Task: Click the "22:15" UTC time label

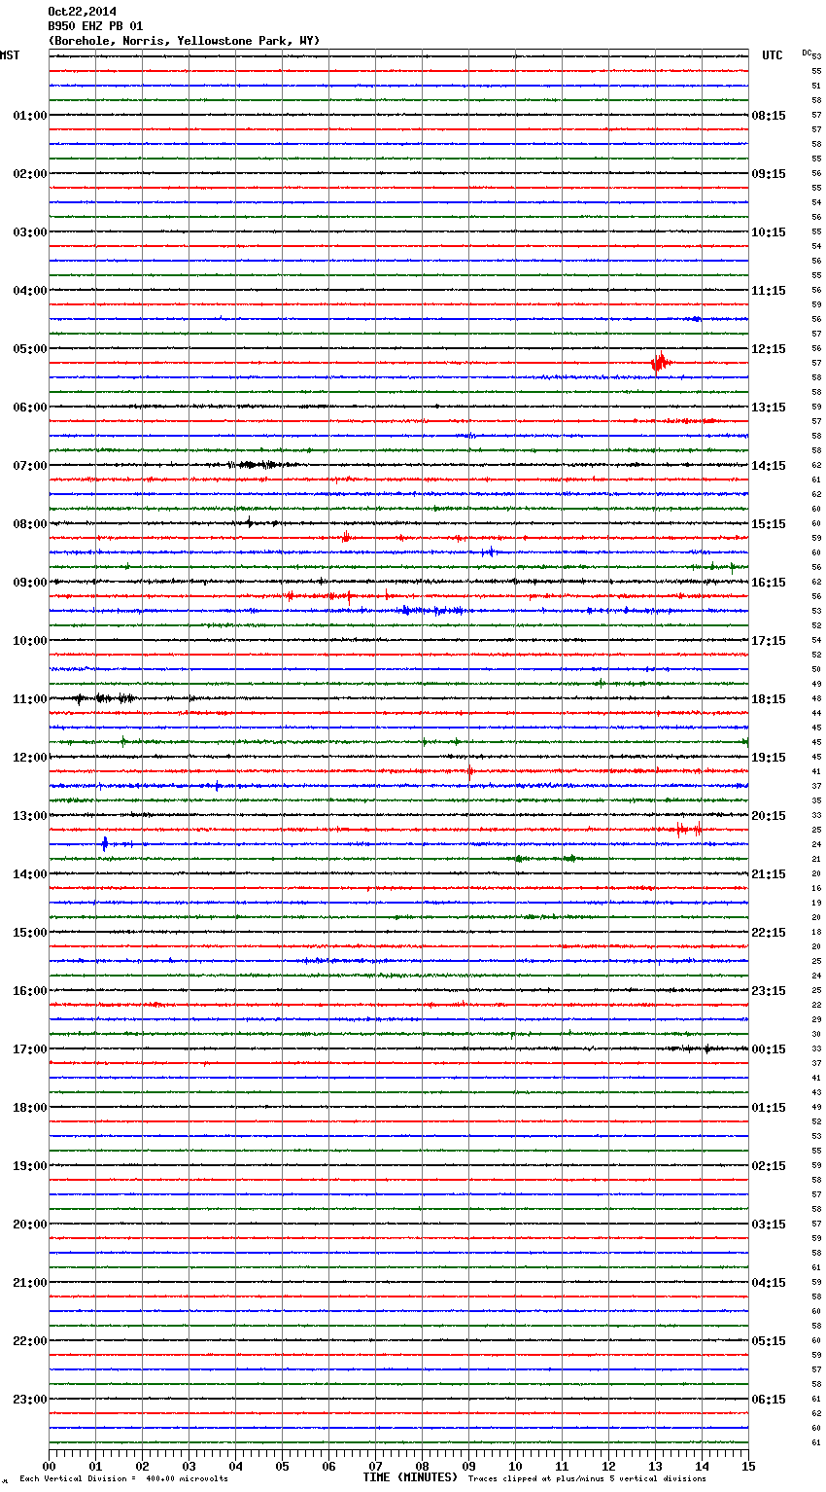Action: coord(769,933)
